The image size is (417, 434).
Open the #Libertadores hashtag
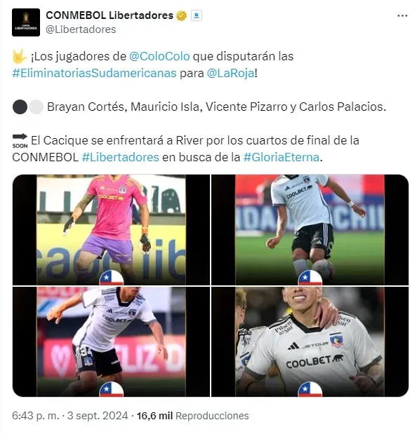121,157
